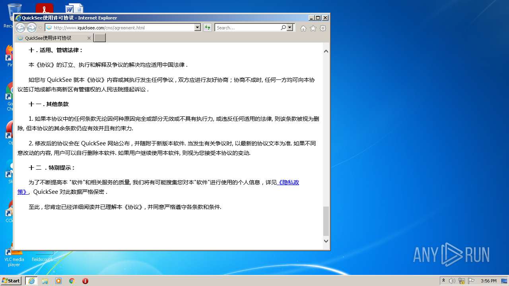Close the QuickSee使用许可协议 tab
Viewport: 509px width, 286px height.
click(89, 38)
